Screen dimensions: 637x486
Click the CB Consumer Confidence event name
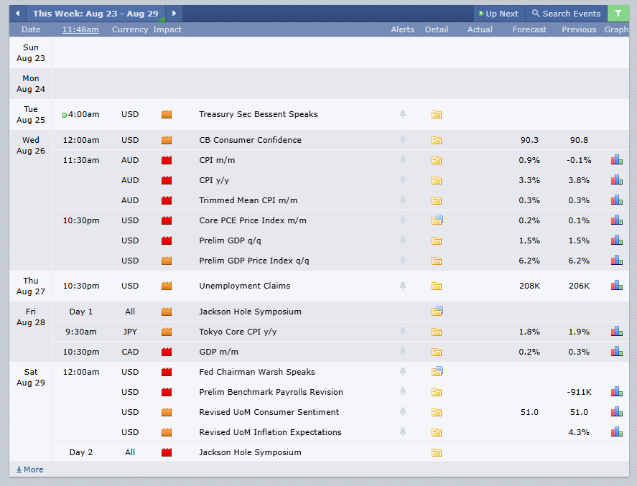tap(250, 140)
